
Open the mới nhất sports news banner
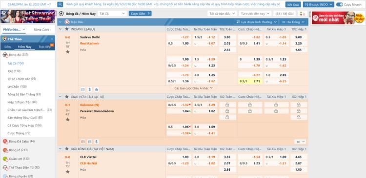338,18
